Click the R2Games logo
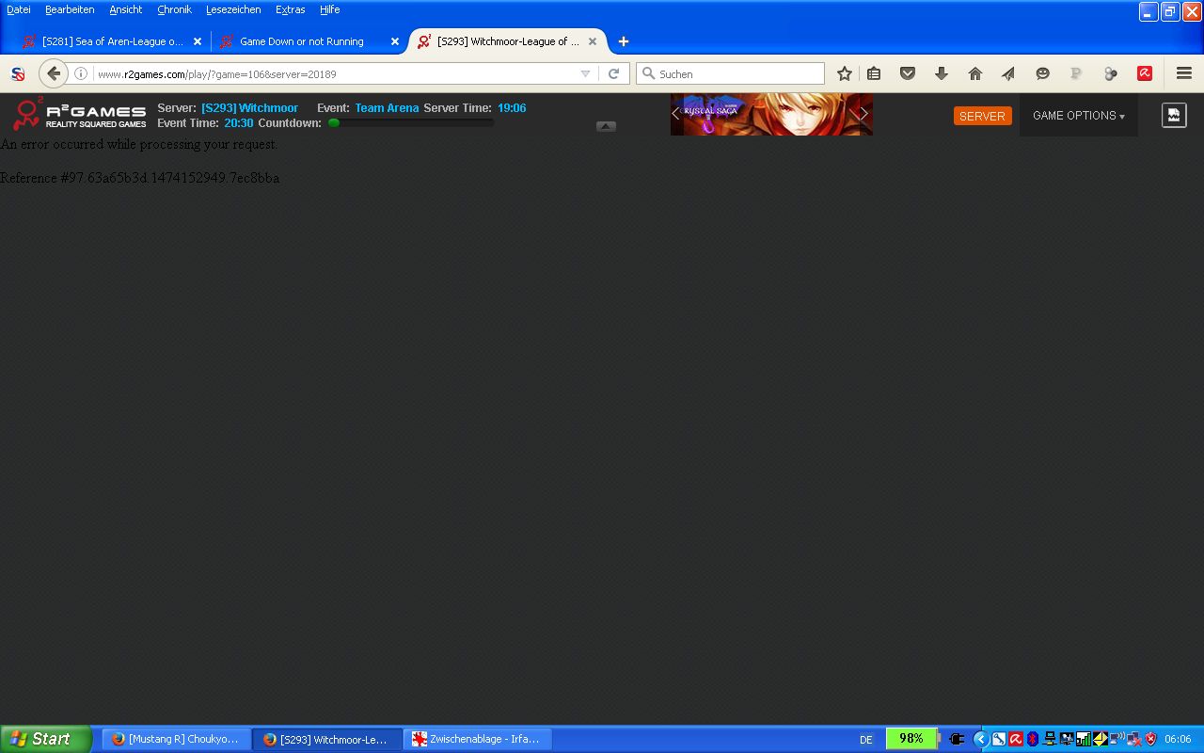The height and width of the screenshot is (753, 1204). (79, 115)
